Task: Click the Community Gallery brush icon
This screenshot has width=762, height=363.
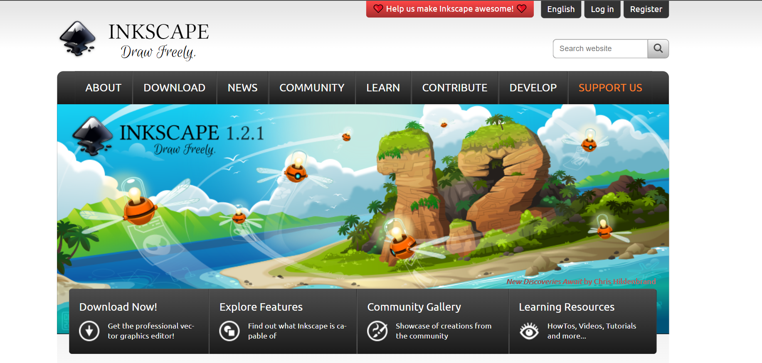Action: [x=377, y=331]
